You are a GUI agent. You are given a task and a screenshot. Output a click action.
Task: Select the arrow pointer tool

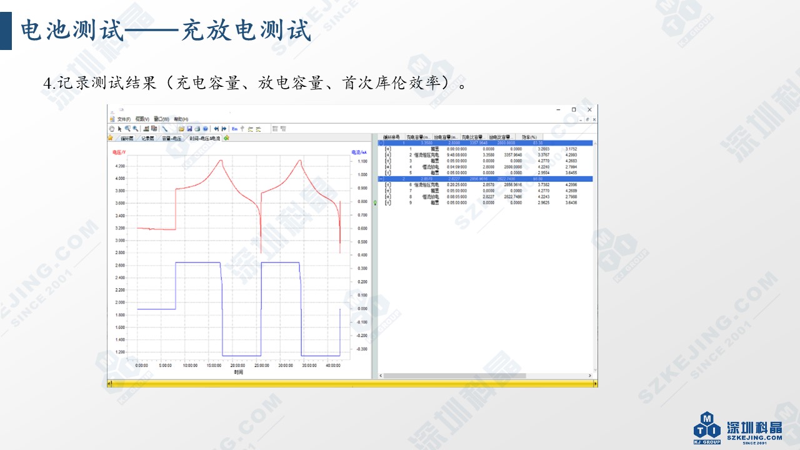[x=119, y=129]
